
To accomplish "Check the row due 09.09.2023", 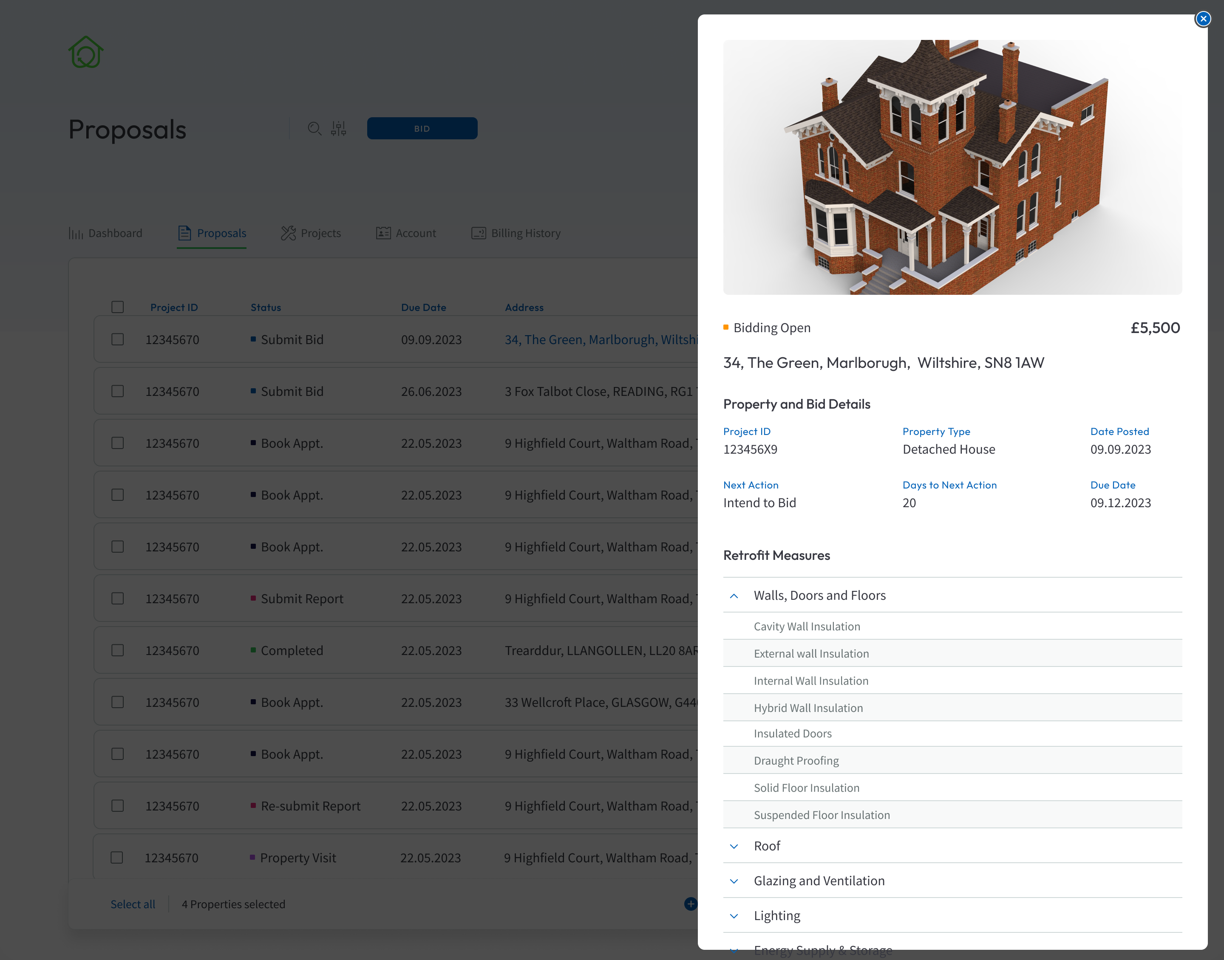I will [117, 339].
